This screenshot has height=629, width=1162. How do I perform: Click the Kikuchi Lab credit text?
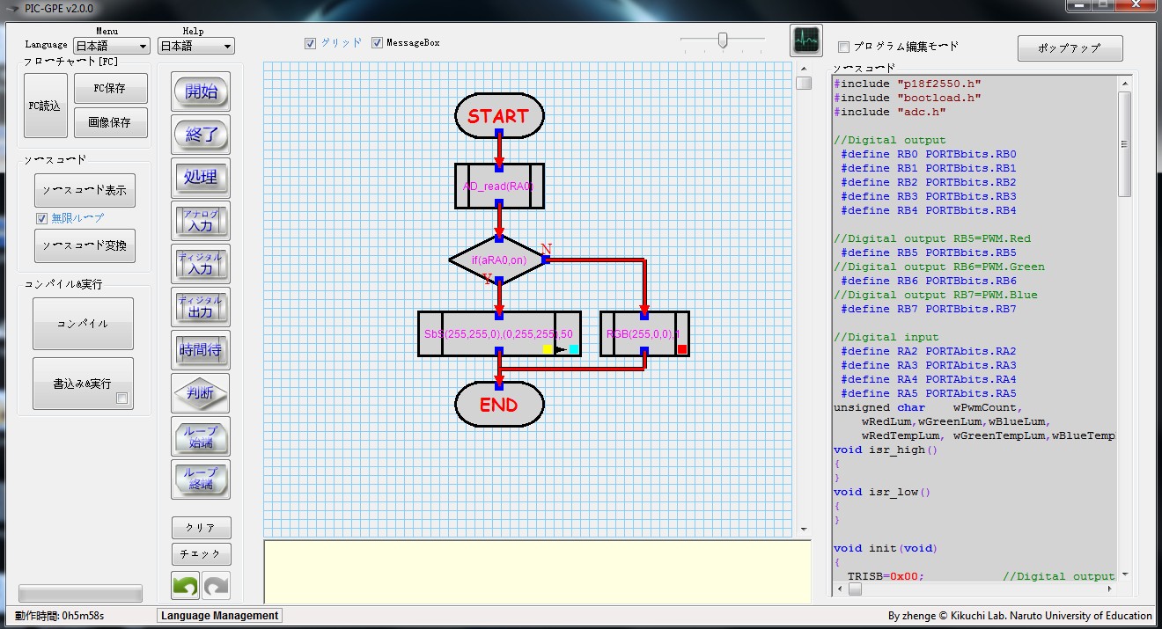[1020, 616]
